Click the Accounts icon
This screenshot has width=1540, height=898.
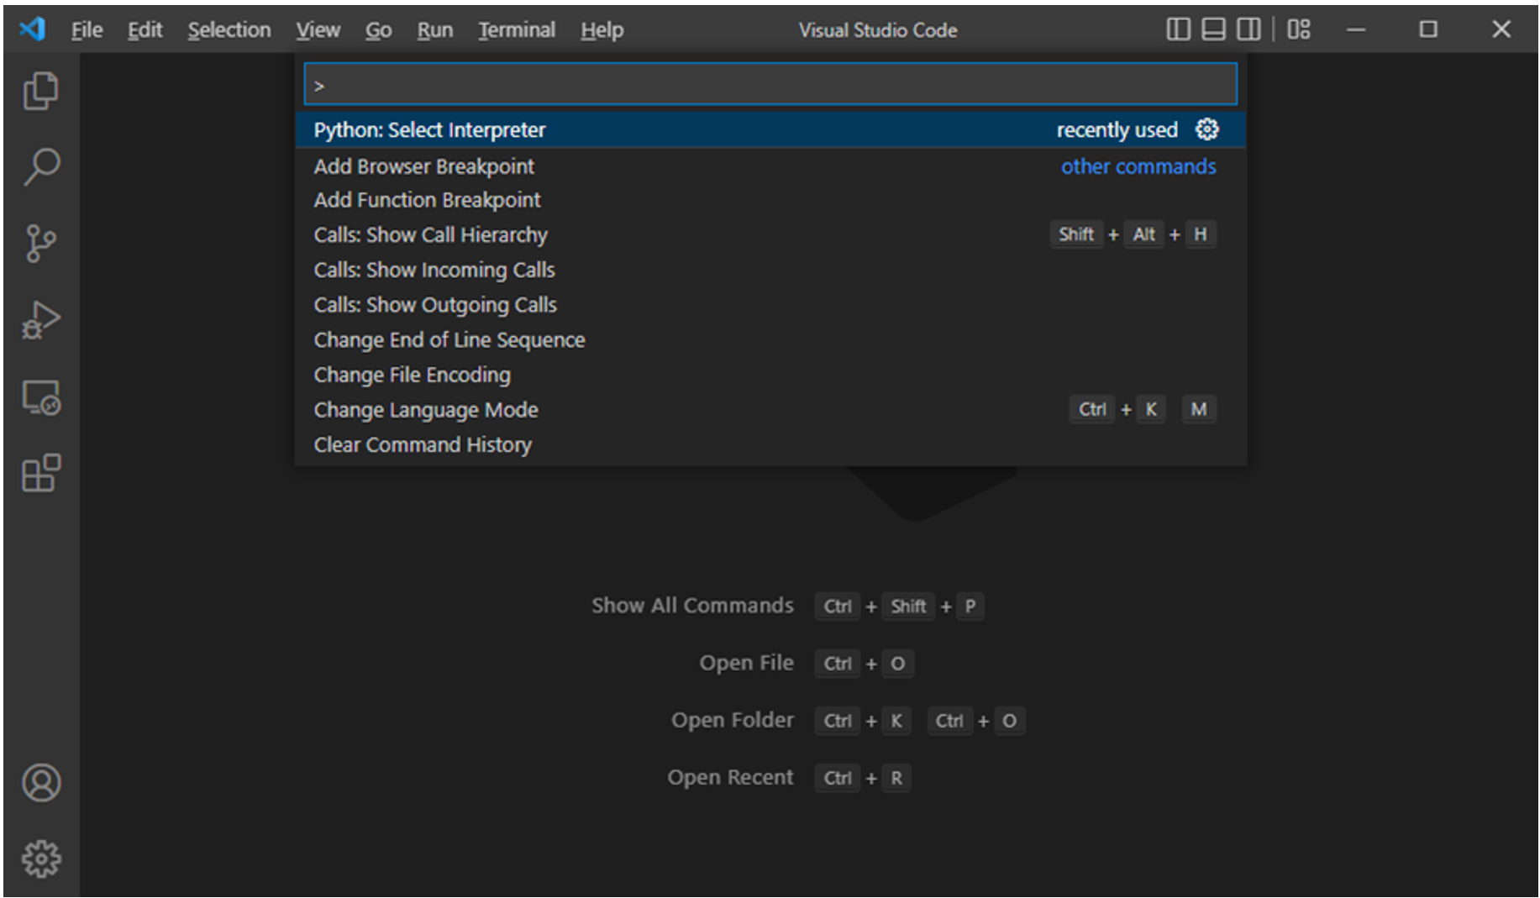click(40, 783)
